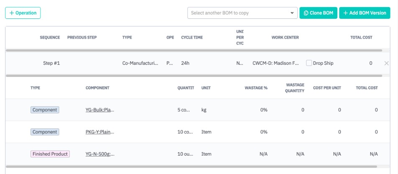Click the Finished Product type badge
Screen dimensions: 398x174
pos(50,154)
